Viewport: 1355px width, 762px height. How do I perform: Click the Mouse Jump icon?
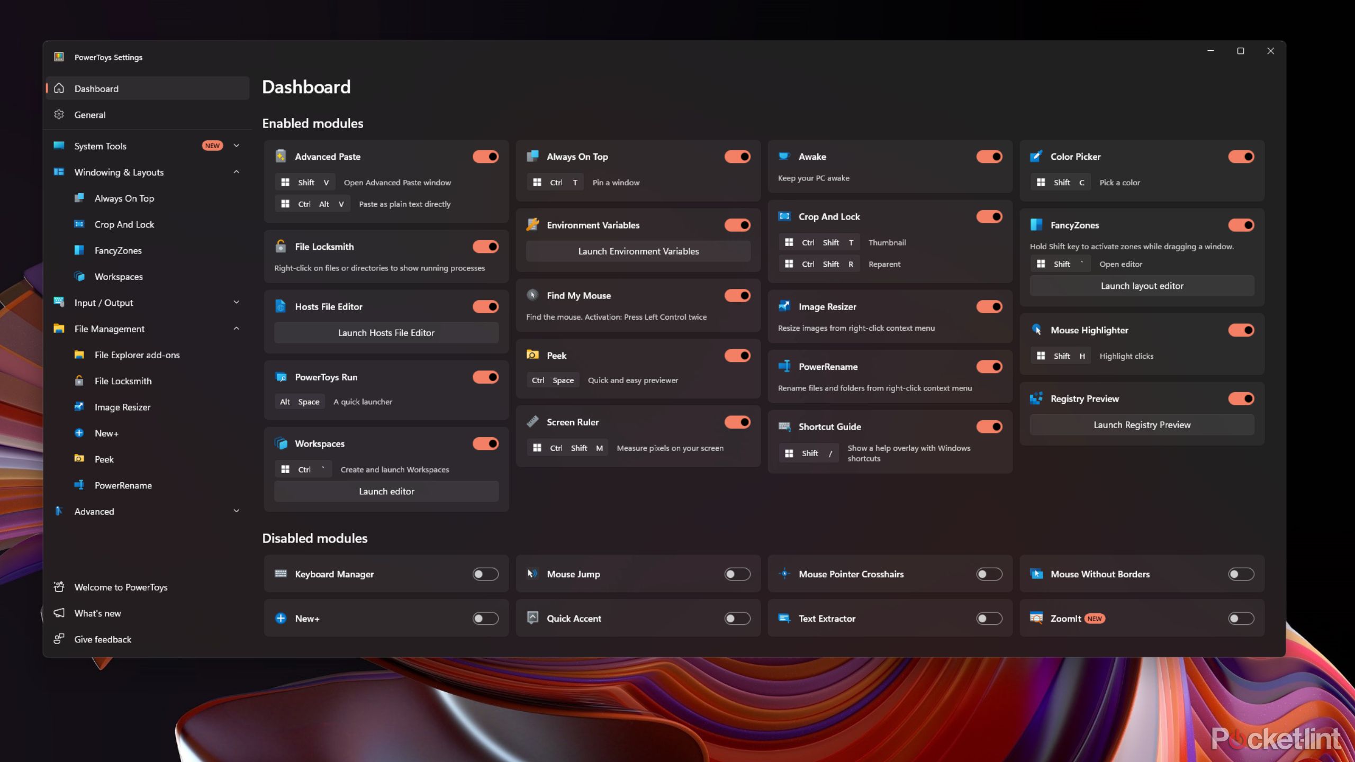[x=532, y=573]
